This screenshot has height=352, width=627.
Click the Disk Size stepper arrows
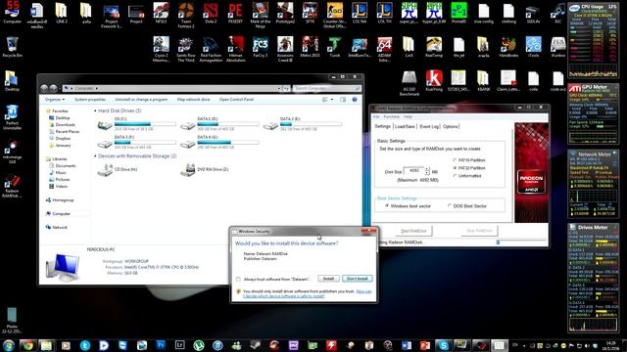[427, 171]
